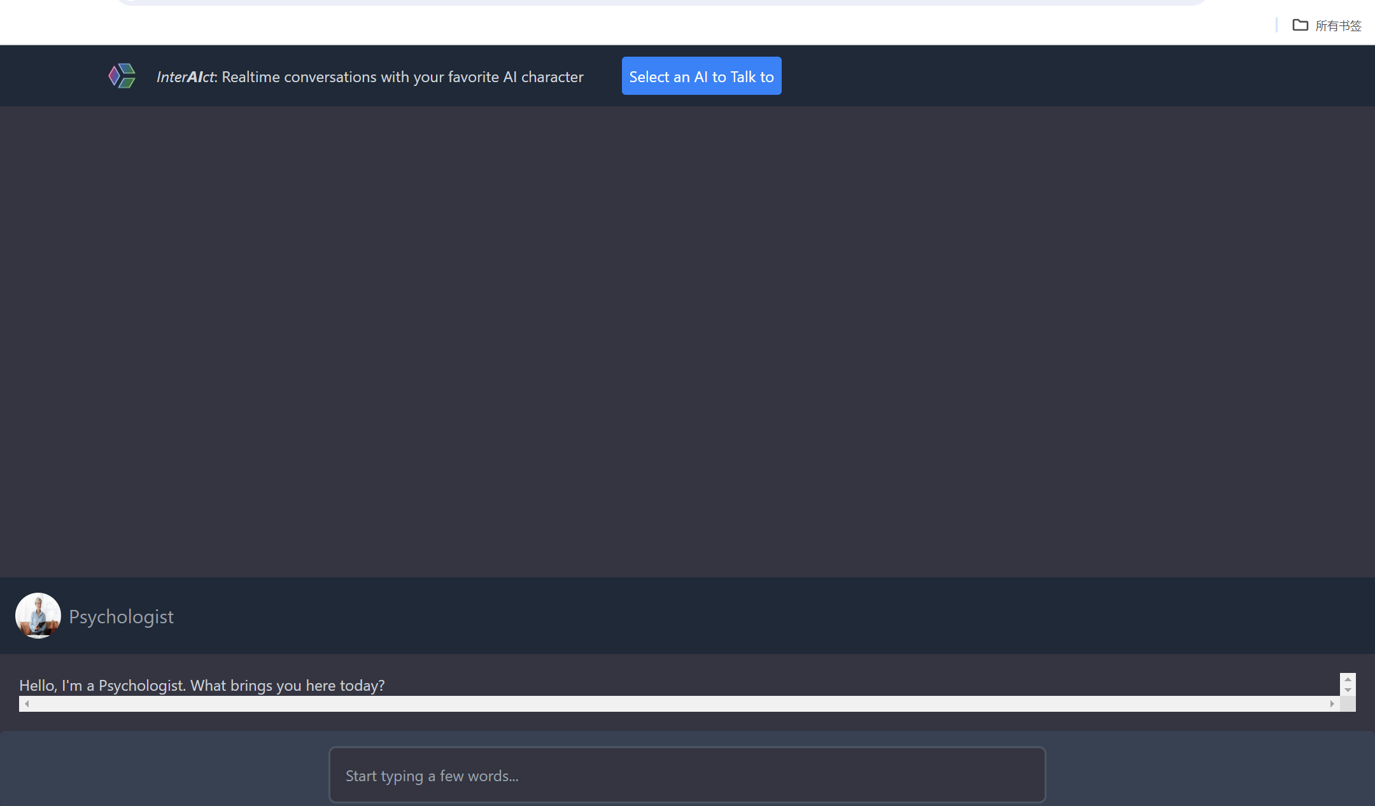Click the Psychologist avatar photo

(x=38, y=616)
